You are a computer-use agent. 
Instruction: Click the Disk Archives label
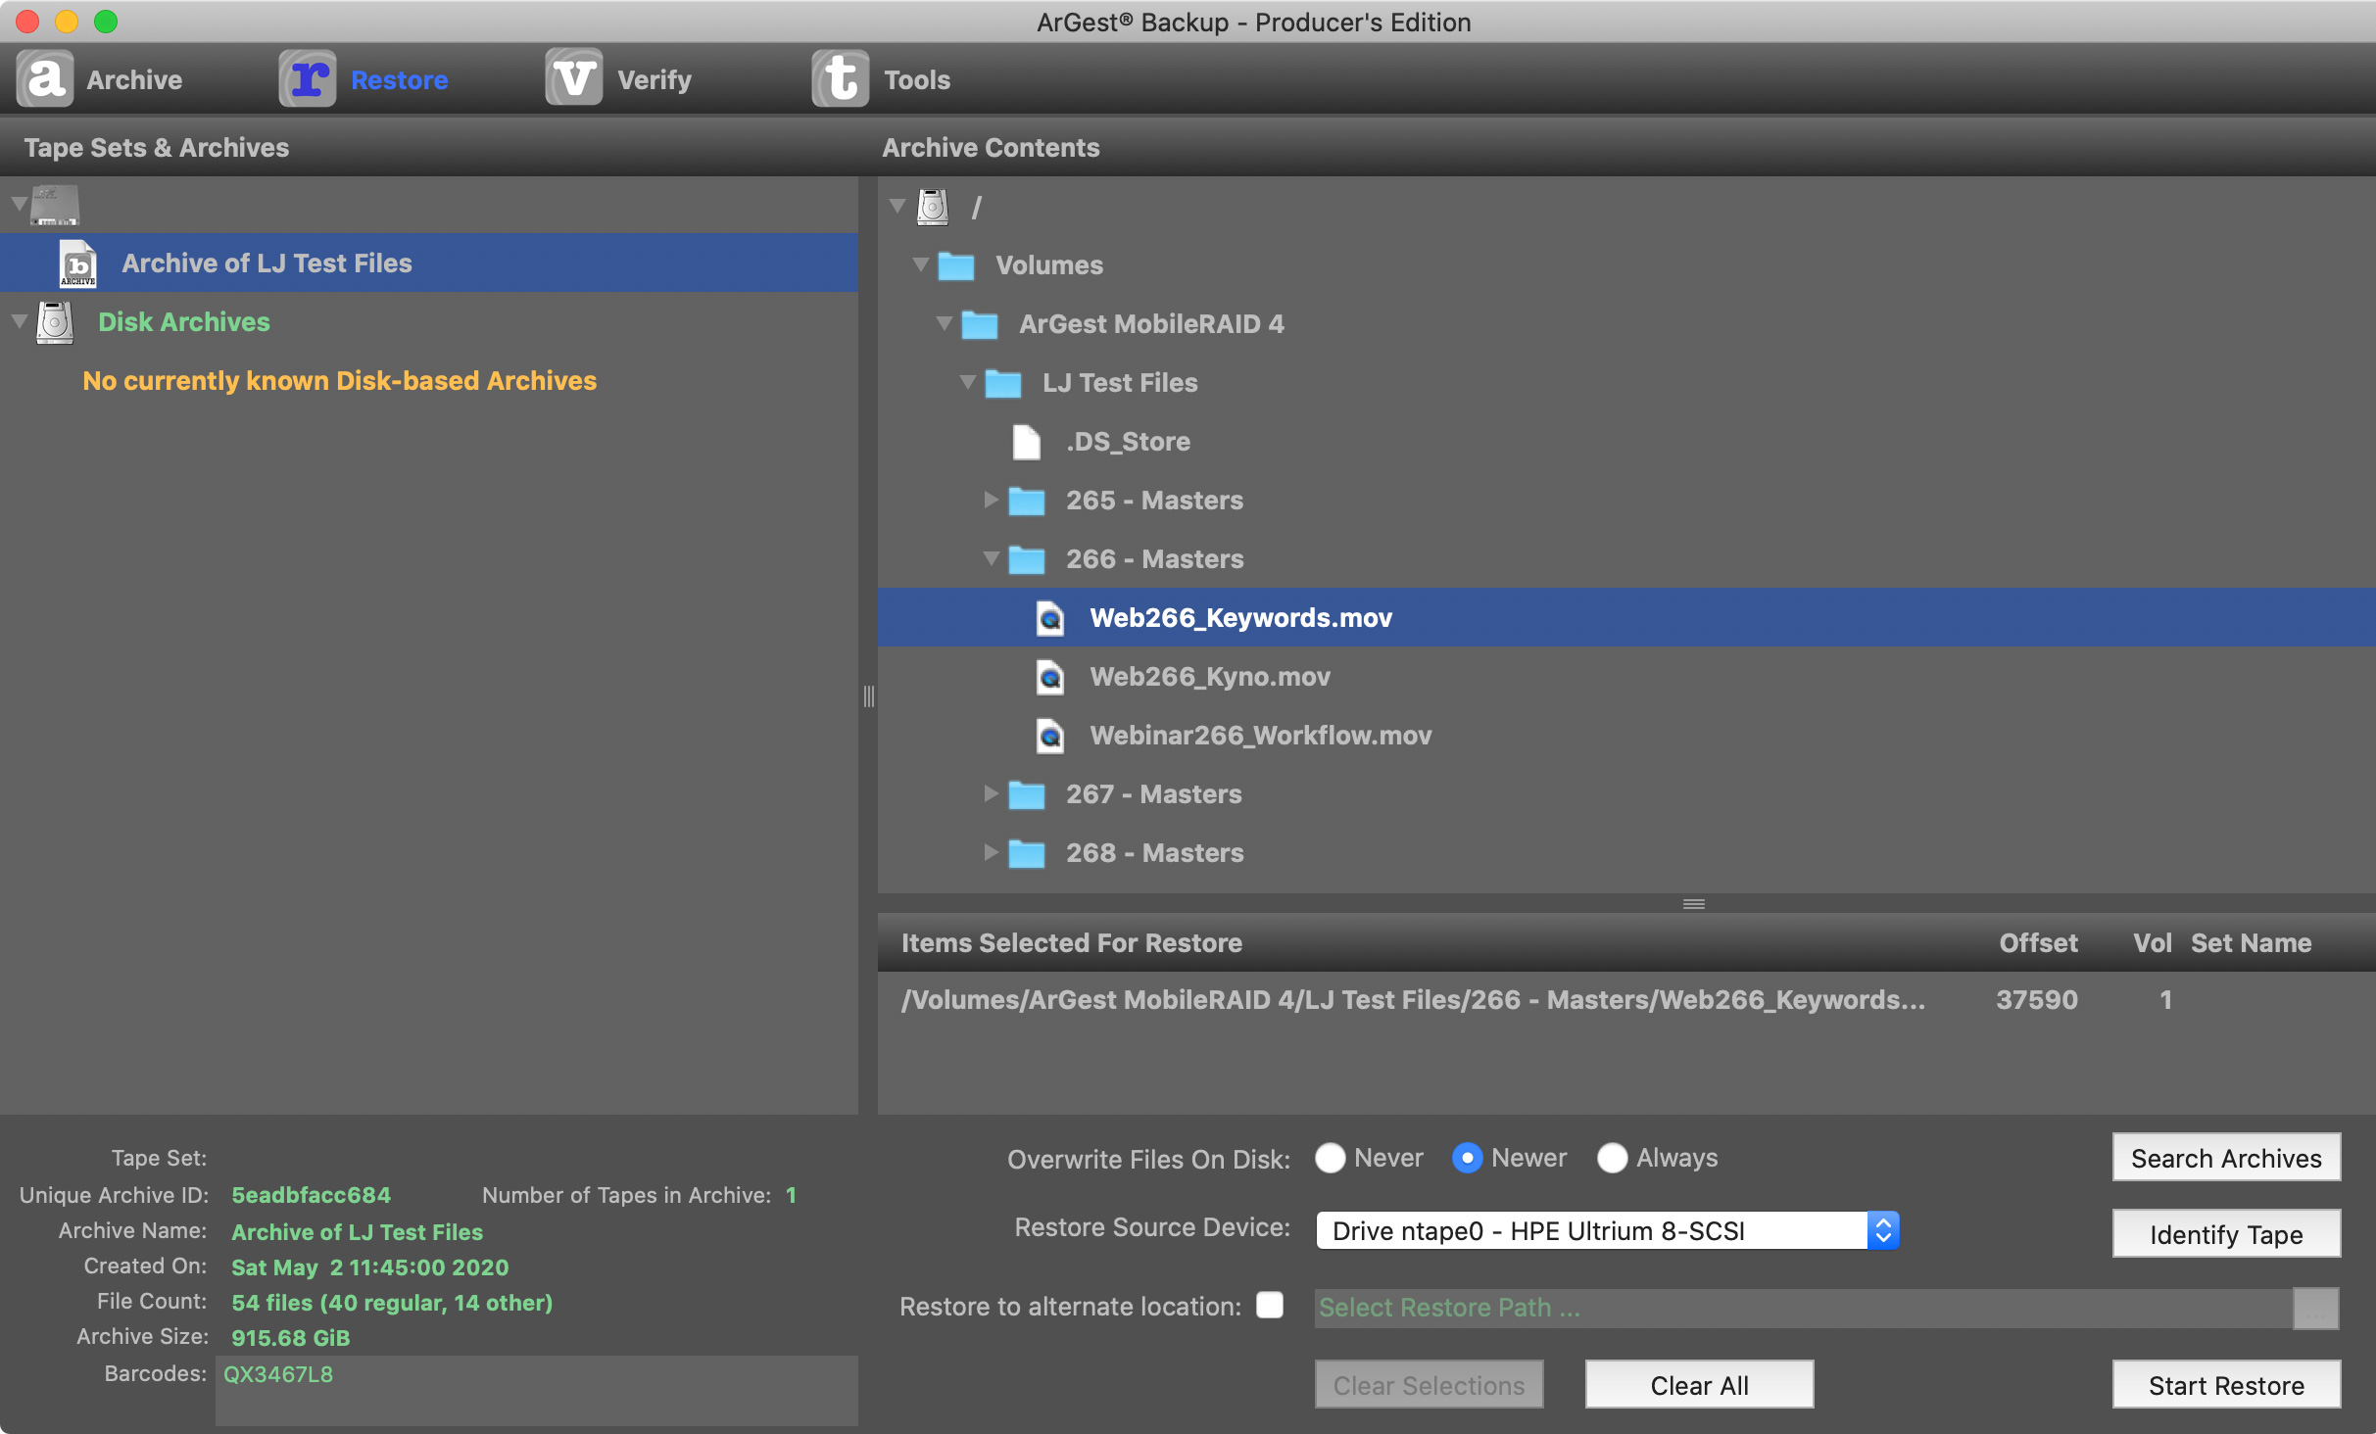(x=184, y=321)
